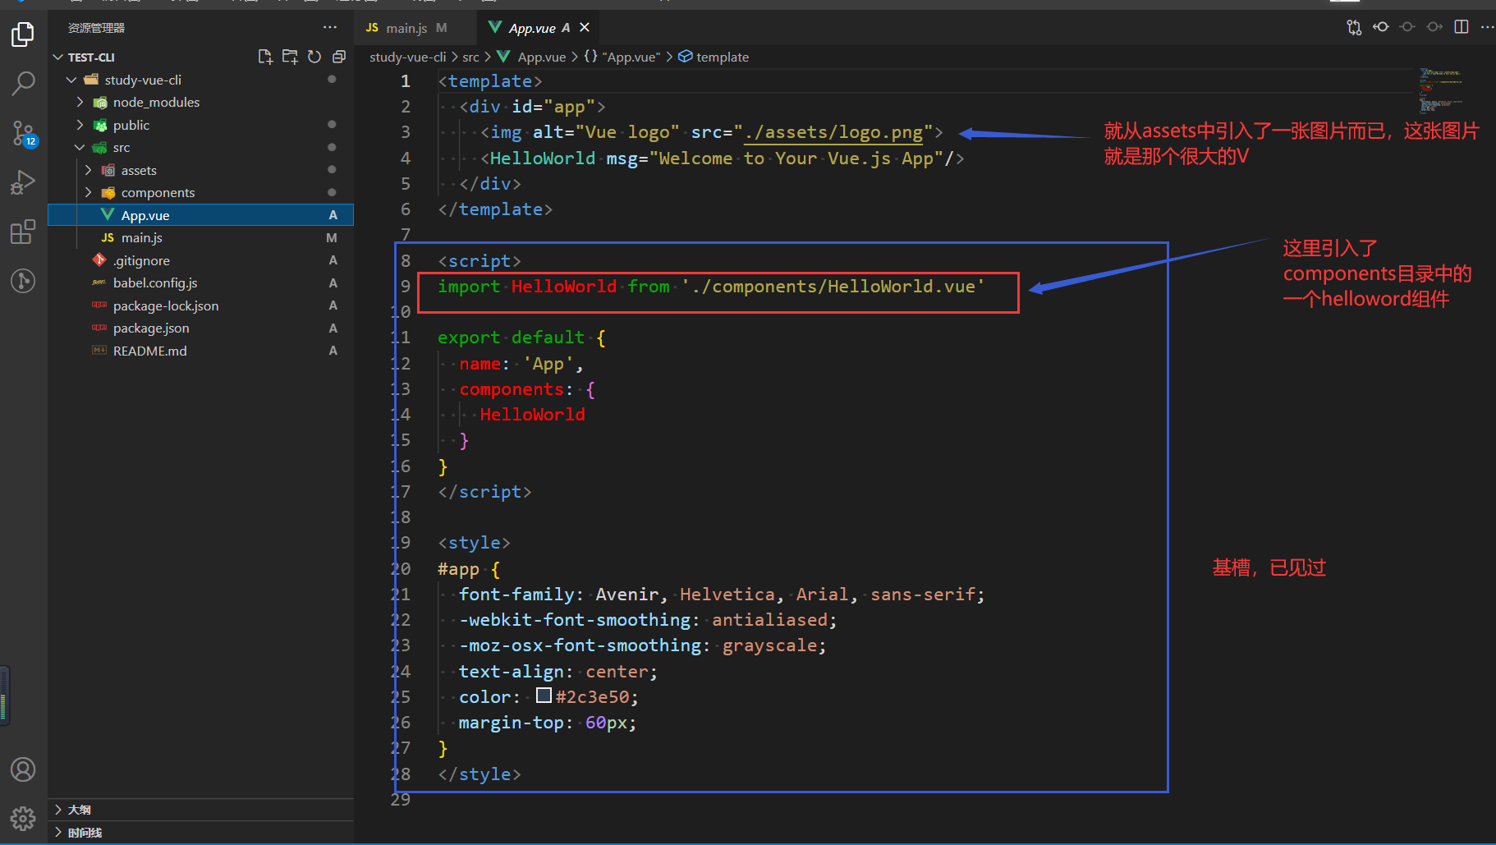1496x845 pixels.
Task: Select the App.vue editor tab
Action: (x=537, y=28)
